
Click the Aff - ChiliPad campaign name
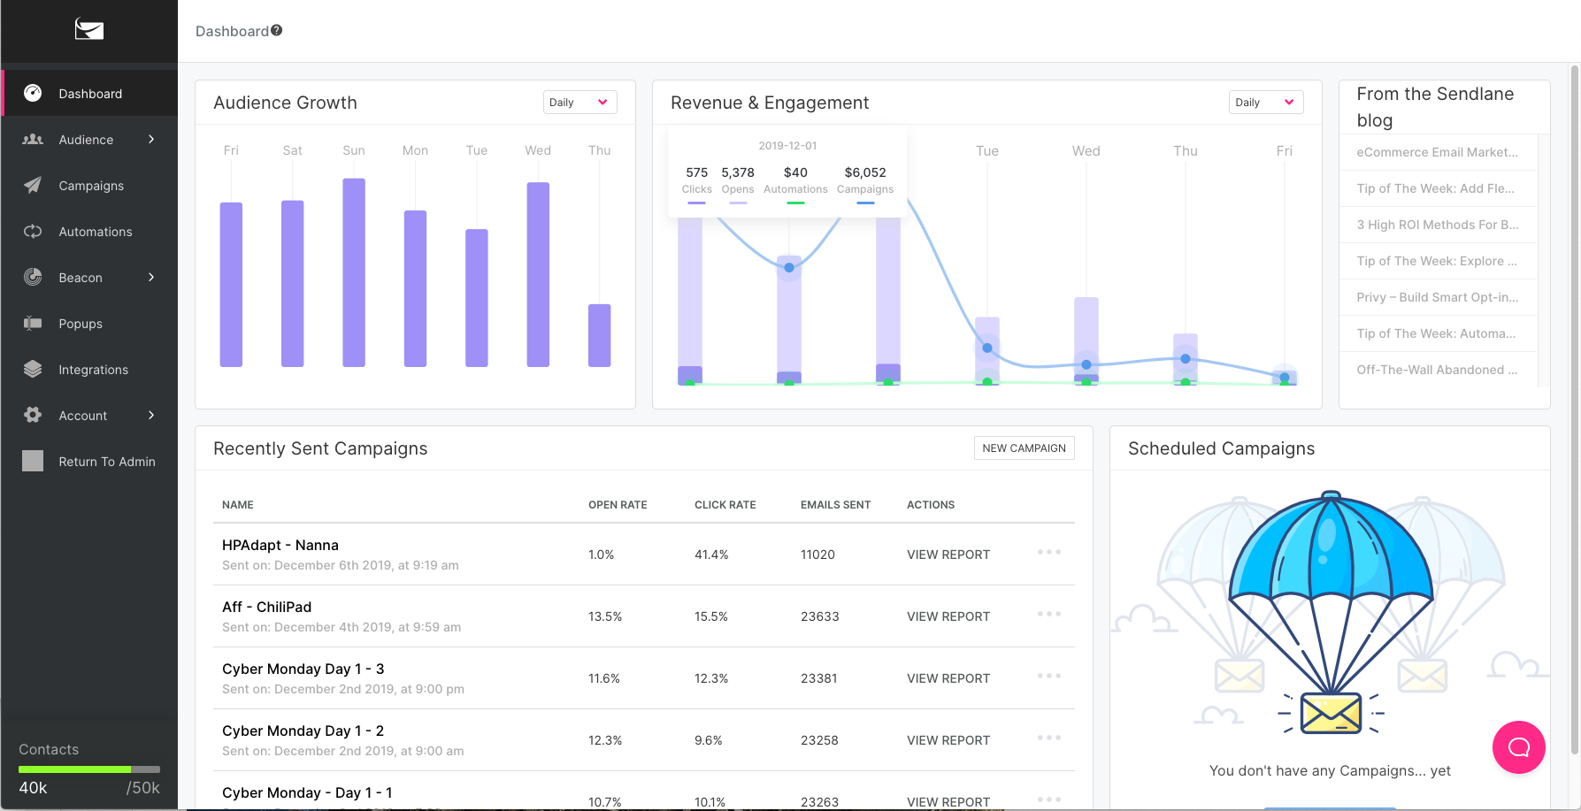266,607
